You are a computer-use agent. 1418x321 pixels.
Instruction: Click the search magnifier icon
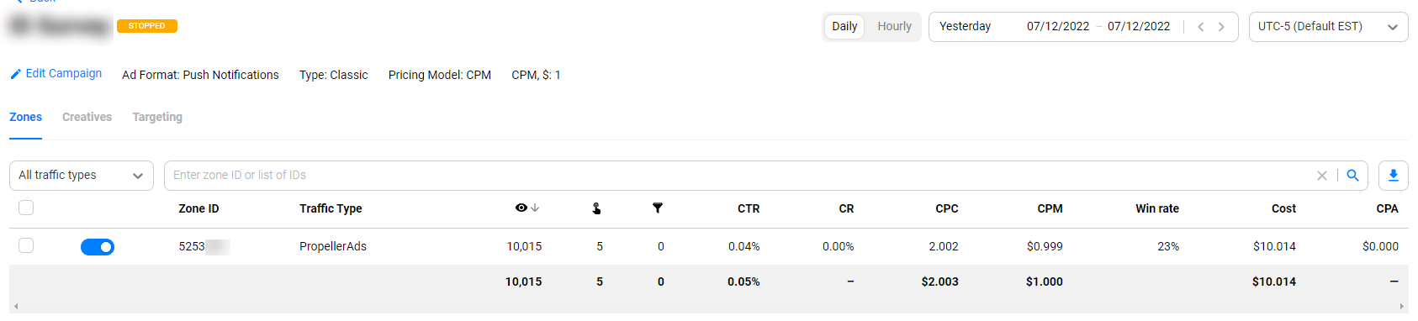1352,175
